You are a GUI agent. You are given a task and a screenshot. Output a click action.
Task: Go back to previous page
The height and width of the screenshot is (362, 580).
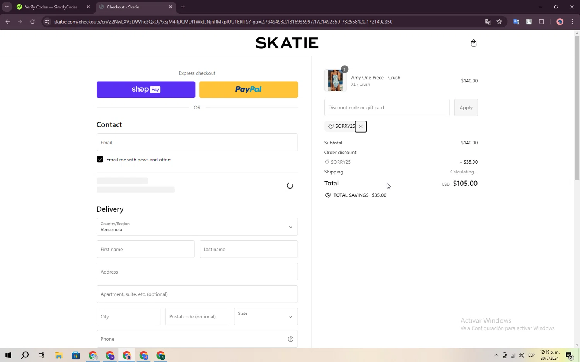(8, 22)
